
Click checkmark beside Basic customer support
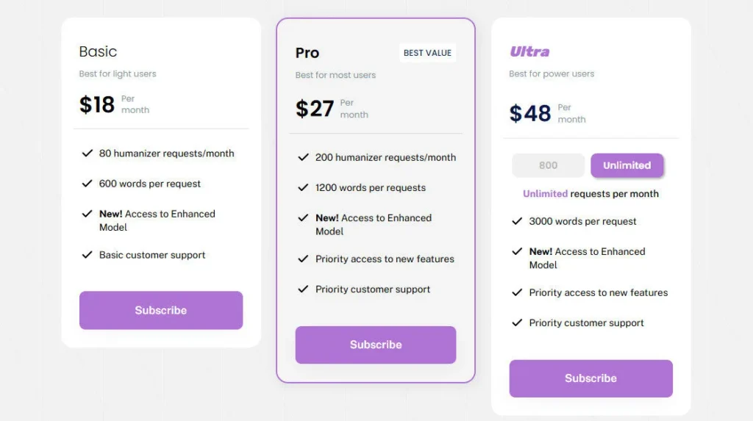pyautogui.click(x=87, y=255)
